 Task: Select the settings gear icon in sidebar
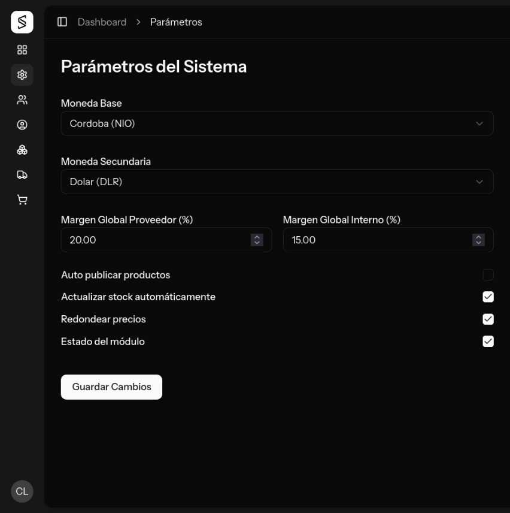click(22, 75)
